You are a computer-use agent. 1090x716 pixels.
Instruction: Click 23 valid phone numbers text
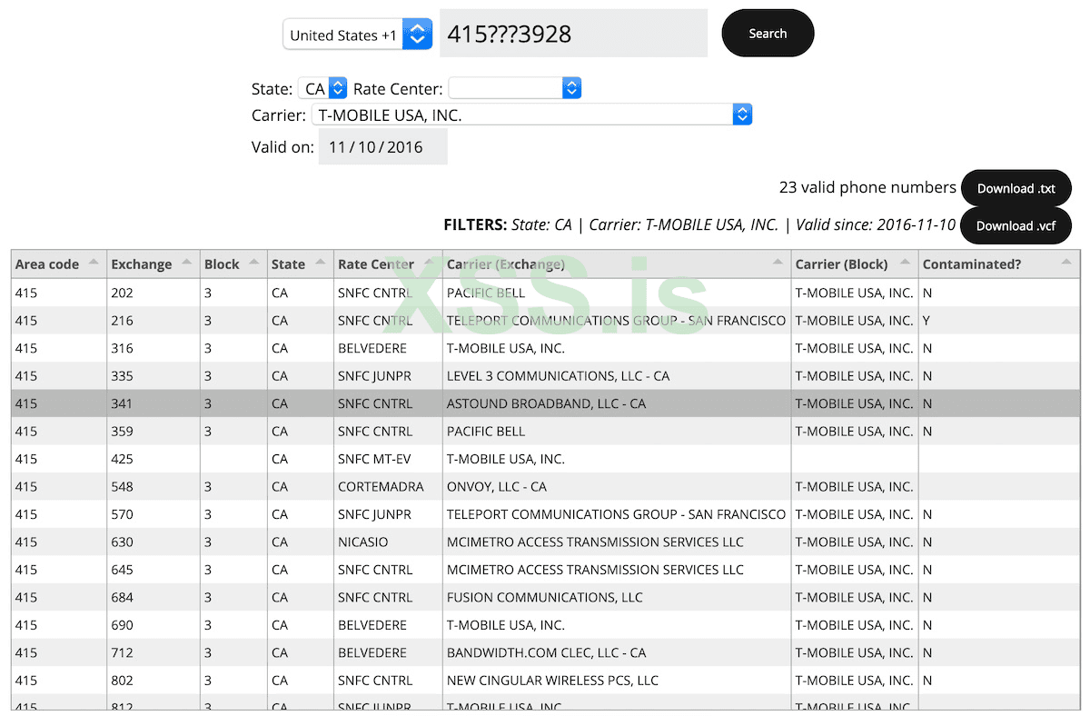[x=867, y=187]
